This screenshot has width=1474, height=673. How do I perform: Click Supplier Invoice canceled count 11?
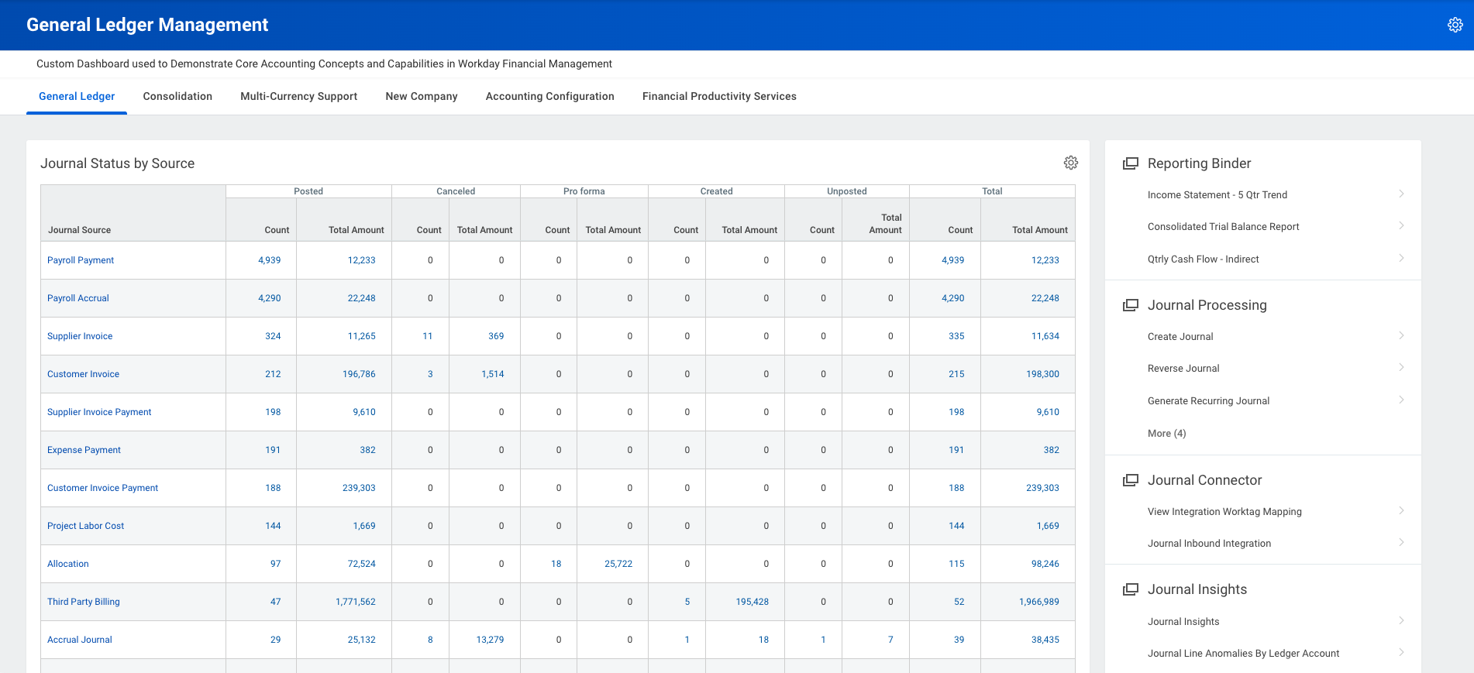click(427, 336)
